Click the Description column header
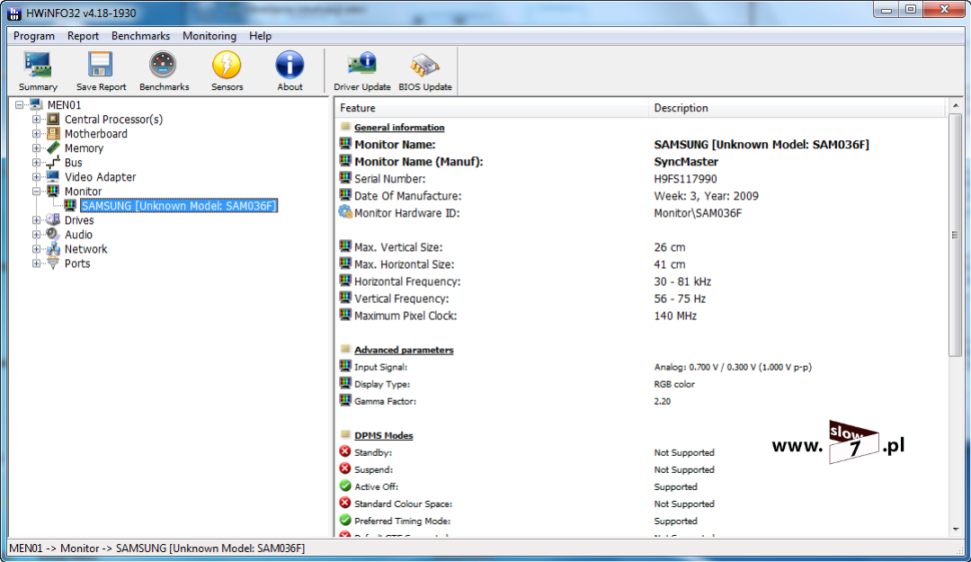The image size is (971, 562). (x=797, y=108)
